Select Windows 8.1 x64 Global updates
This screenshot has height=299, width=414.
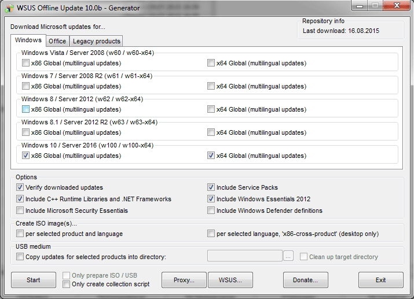(x=211, y=132)
